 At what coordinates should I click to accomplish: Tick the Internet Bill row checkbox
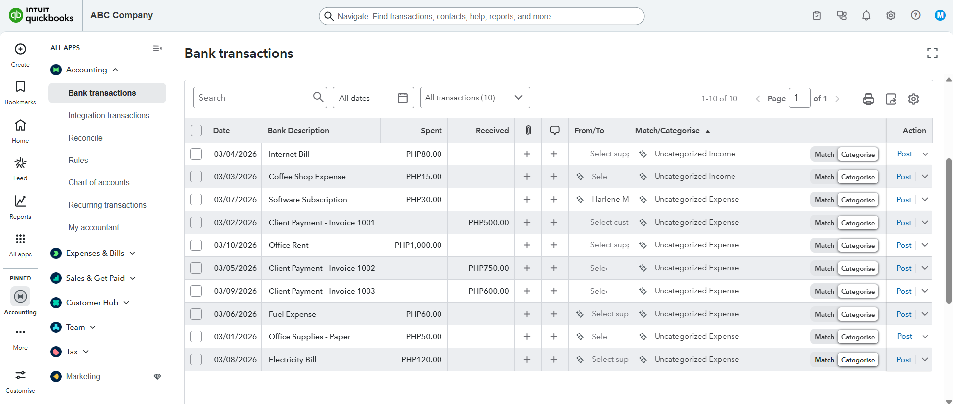pyautogui.click(x=196, y=154)
